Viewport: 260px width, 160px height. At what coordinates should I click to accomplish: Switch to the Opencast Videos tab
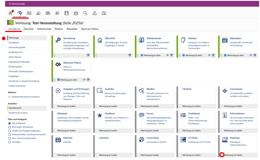pos(90,29)
